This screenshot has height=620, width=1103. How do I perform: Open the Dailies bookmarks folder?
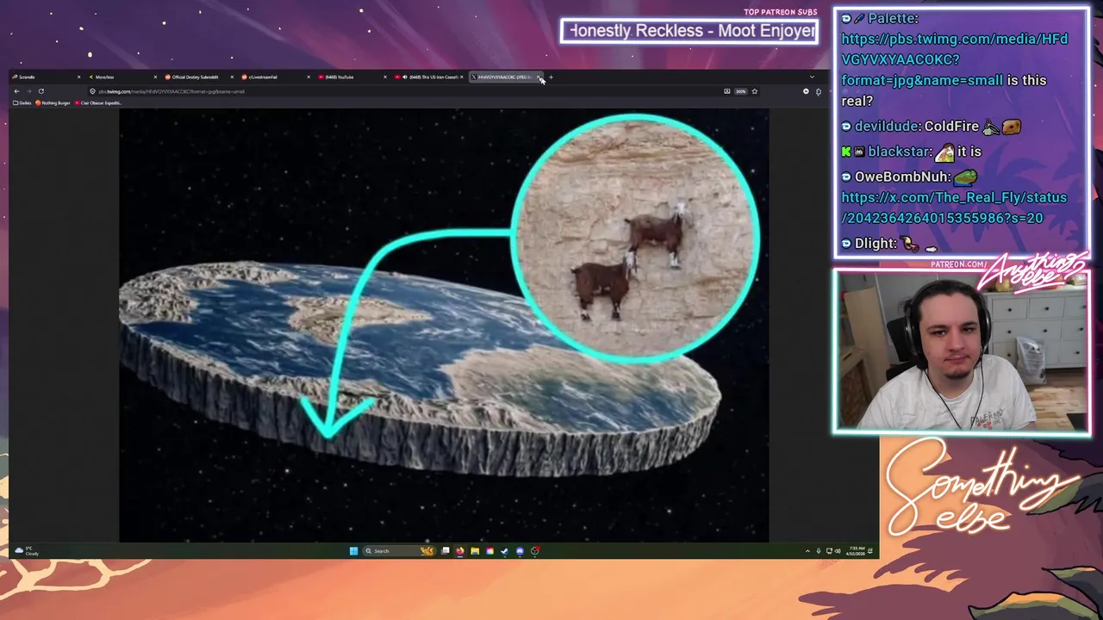(x=22, y=103)
